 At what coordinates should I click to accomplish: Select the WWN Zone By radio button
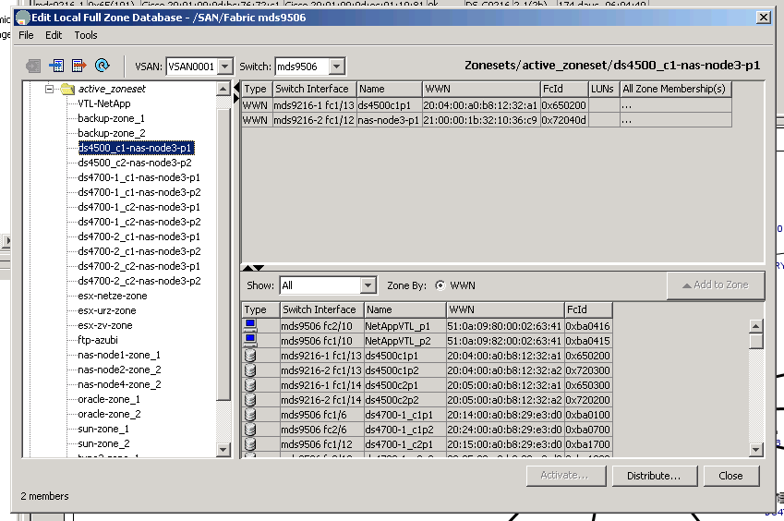(x=440, y=285)
